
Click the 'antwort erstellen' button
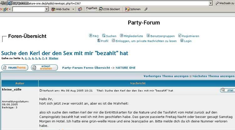(x=44, y=68)
